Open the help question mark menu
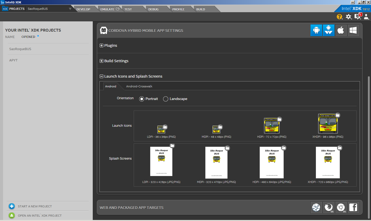The height and width of the screenshot is (221, 371). click(339, 17)
